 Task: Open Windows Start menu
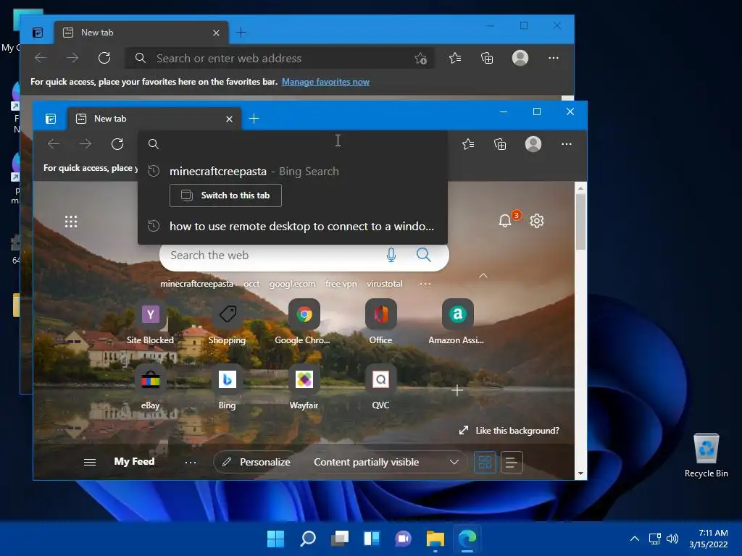pyautogui.click(x=275, y=539)
